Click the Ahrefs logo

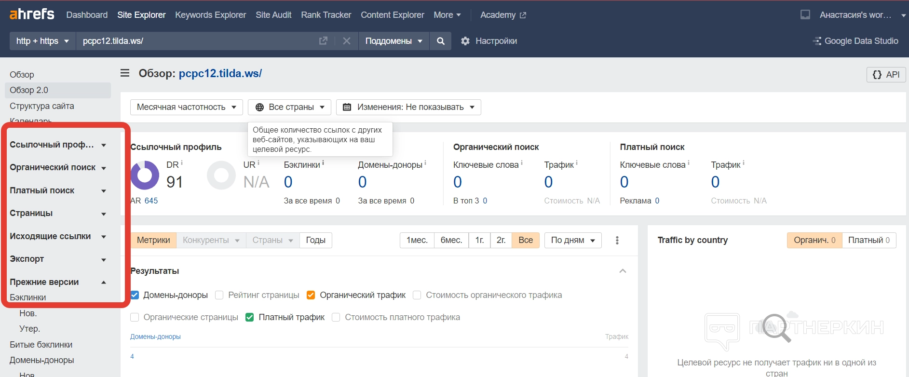32,14
